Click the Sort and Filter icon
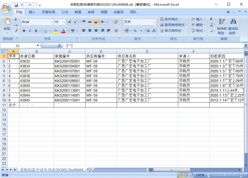Screen dimensions: 248x178 (x=222, y=22)
